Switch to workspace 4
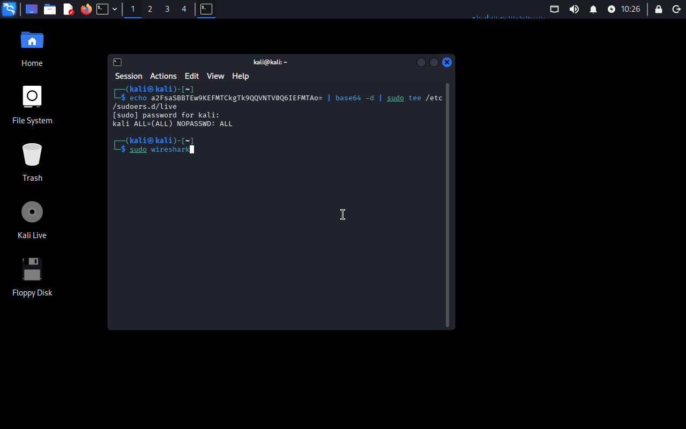This screenshot has width=686, height=429. [184, 9]
